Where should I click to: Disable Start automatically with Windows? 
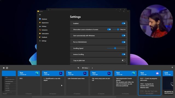coord(123,36)
